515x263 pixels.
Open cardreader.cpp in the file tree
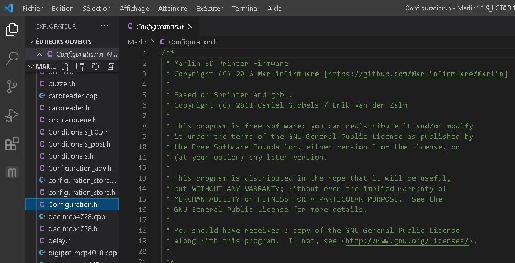(x=72, y=96)
